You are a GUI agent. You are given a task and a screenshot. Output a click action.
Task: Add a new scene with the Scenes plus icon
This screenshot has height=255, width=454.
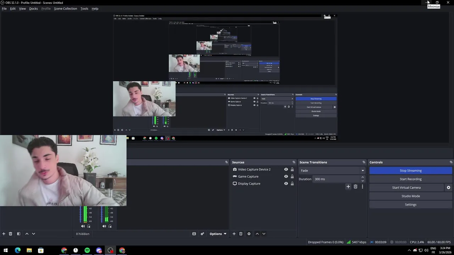[4, 234]
